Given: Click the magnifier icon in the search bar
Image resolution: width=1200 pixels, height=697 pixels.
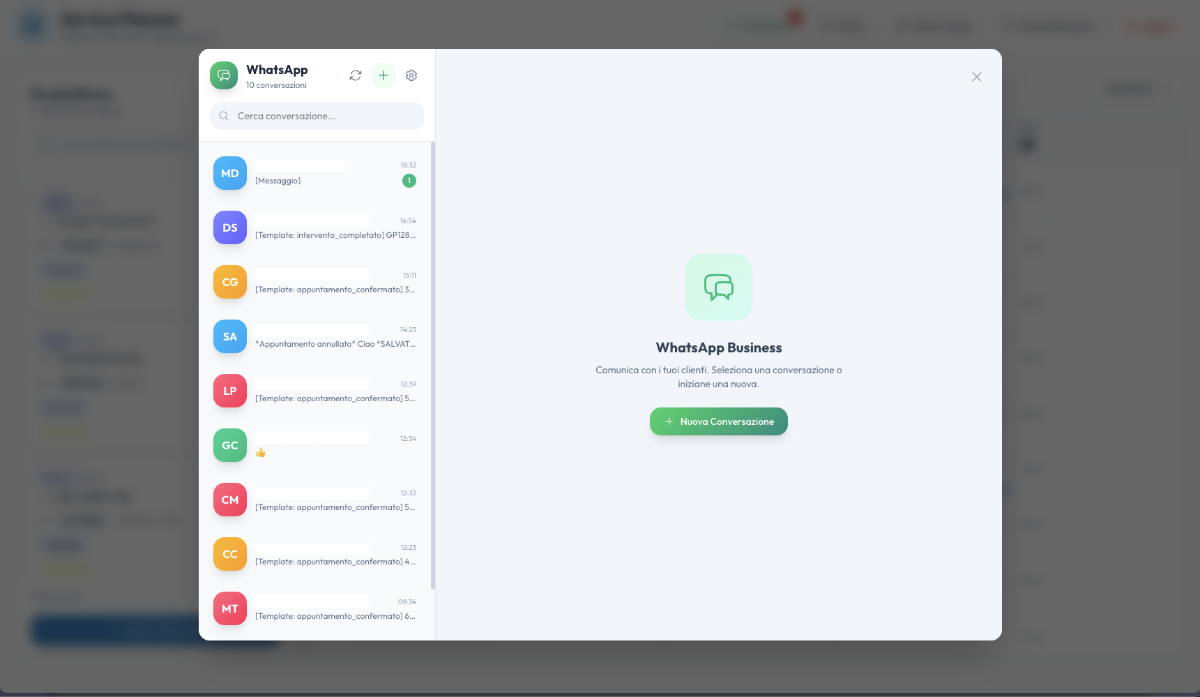Looking at the screenshot, I should click(x=224, y=116).
